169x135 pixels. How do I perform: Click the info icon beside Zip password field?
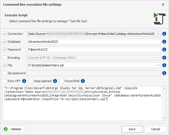164,73
